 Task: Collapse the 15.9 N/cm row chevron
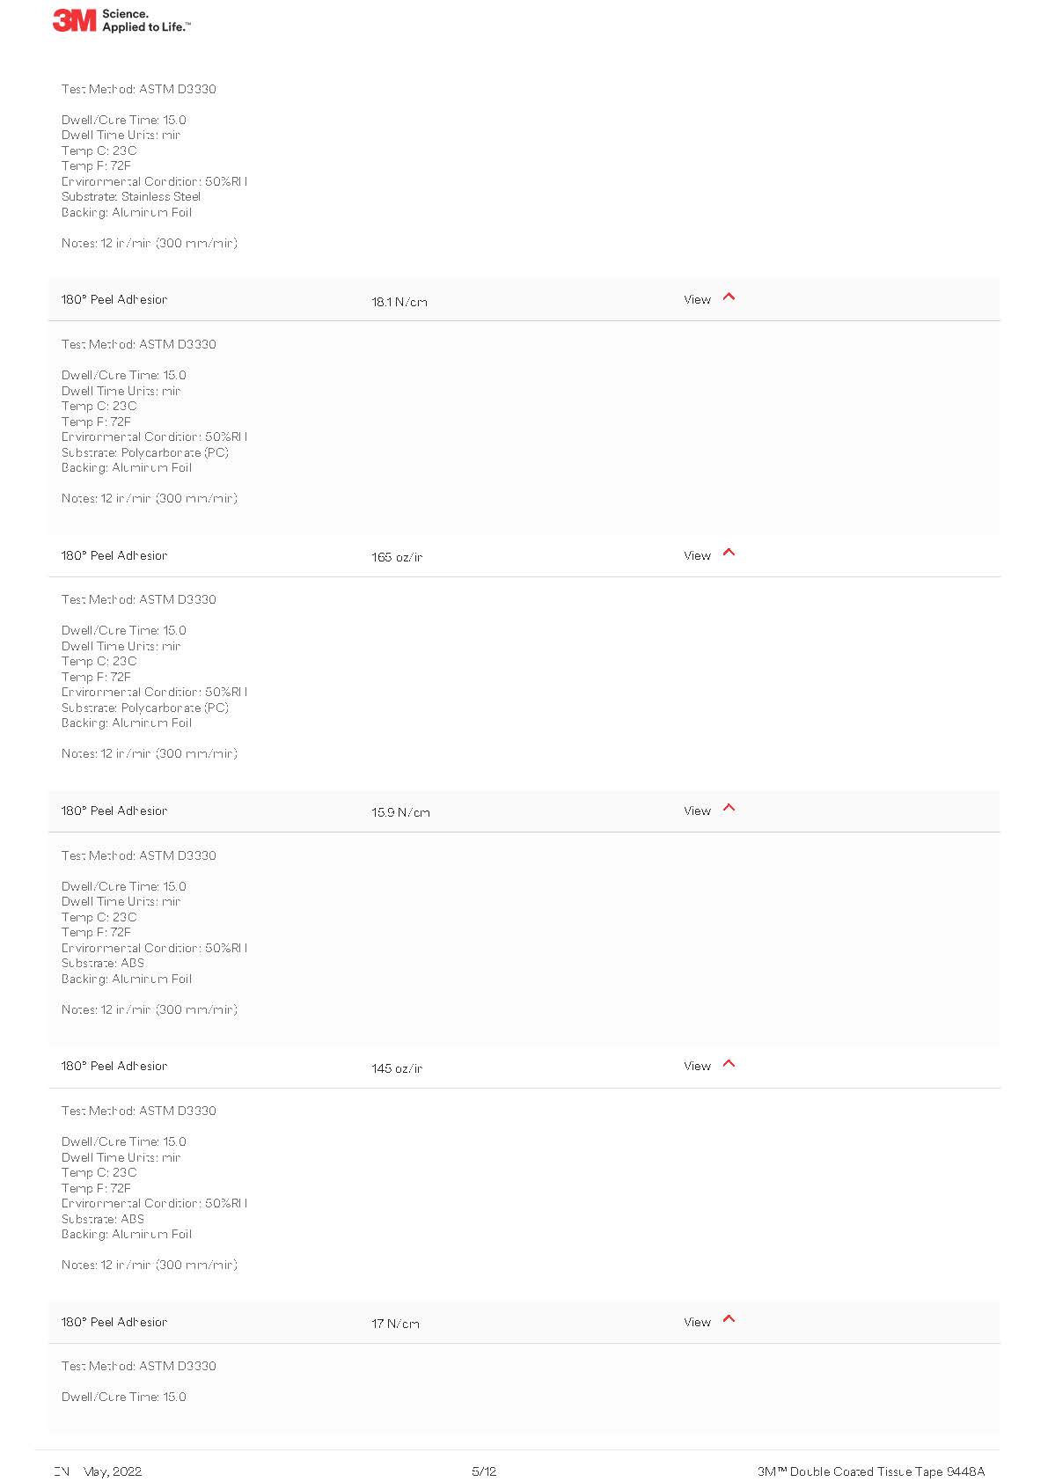(729, 808)
